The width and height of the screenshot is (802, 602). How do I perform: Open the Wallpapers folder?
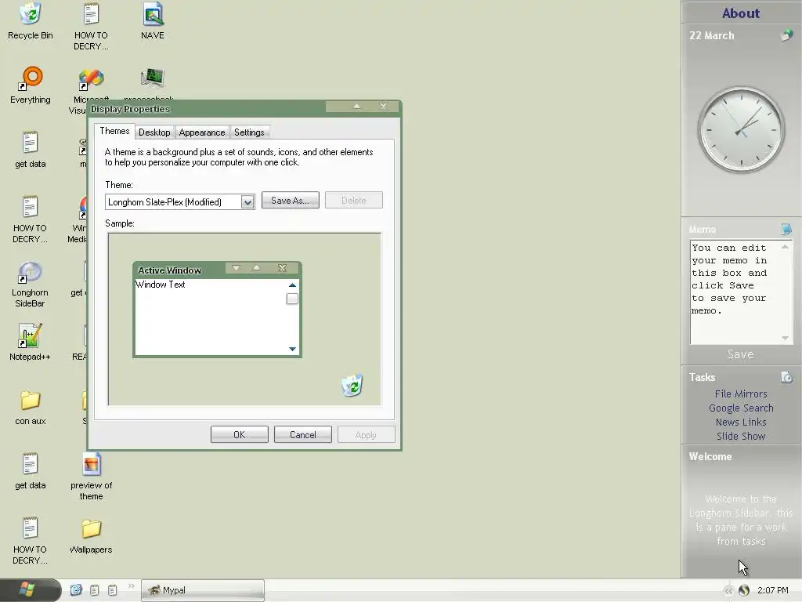tap(91, 535)
